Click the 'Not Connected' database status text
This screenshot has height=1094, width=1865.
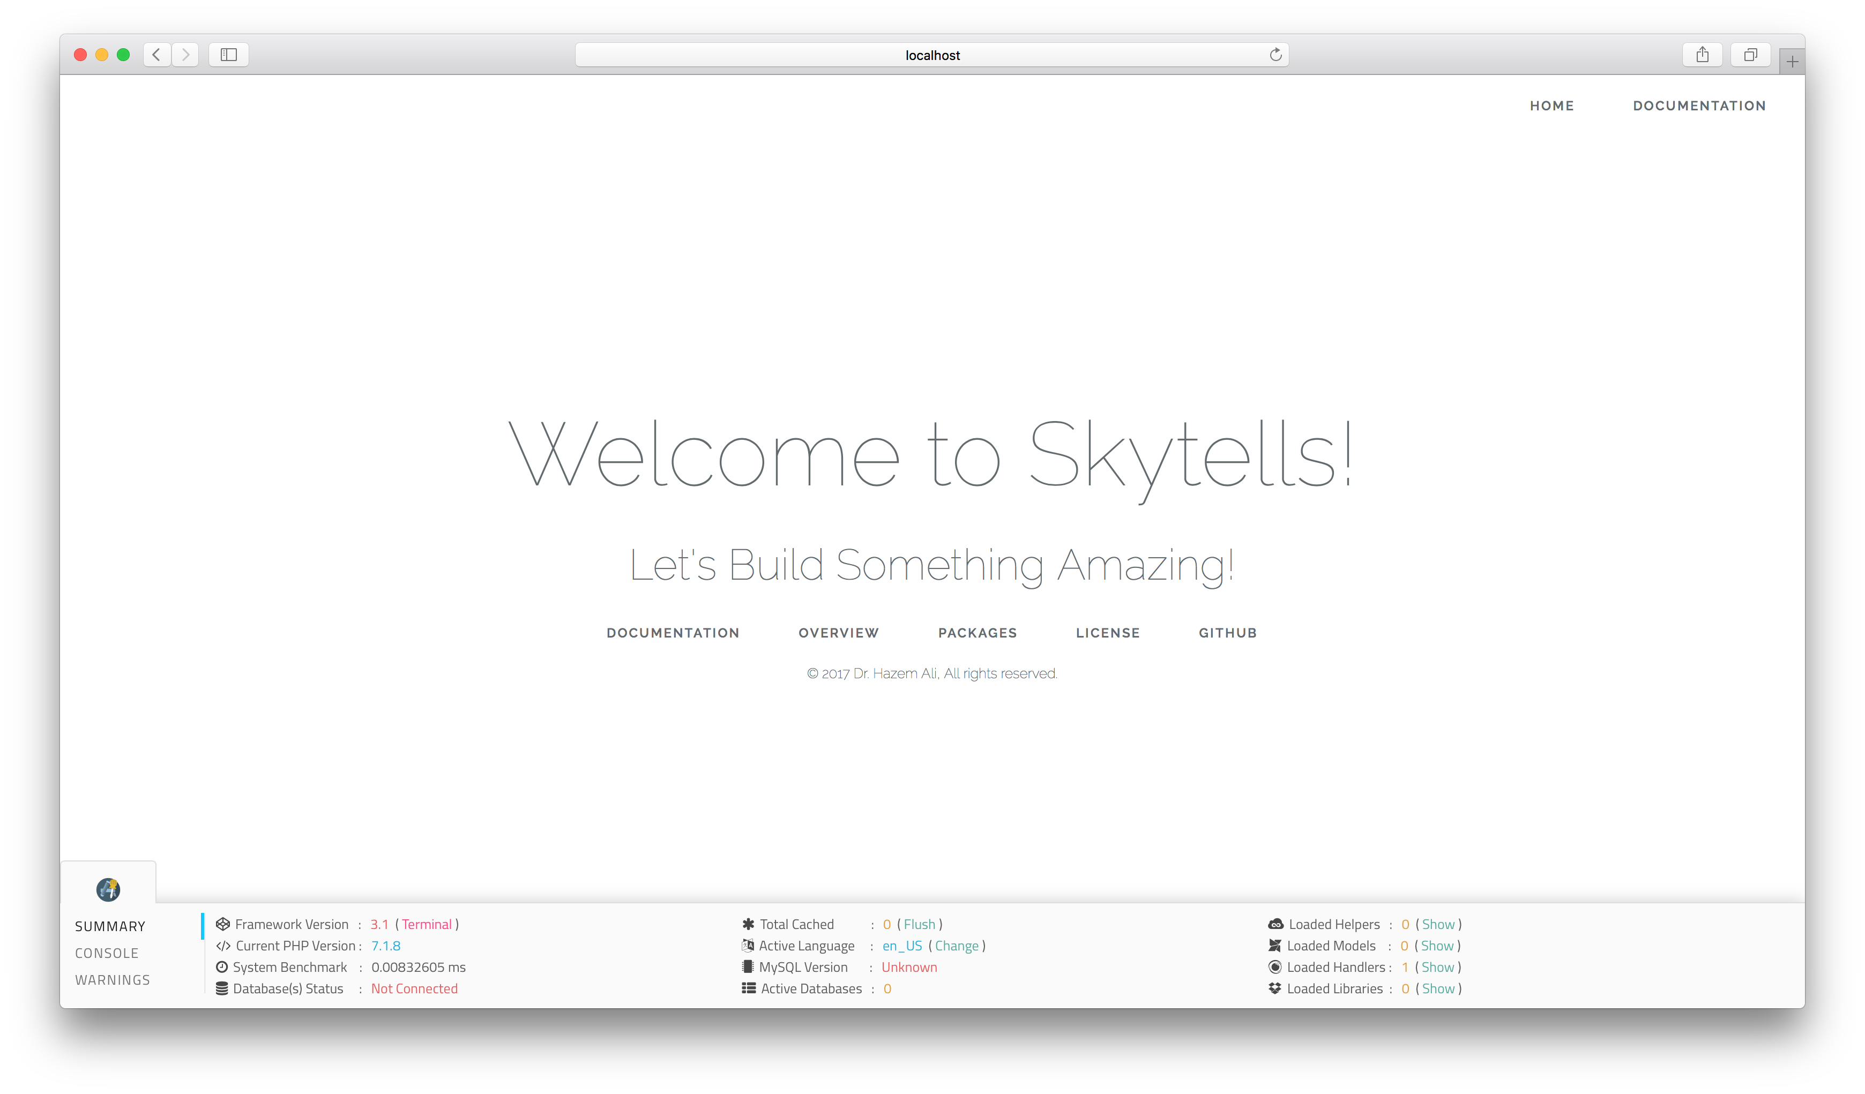[x=414, y=988]
